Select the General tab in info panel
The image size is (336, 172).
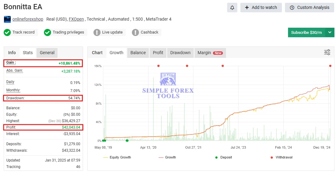click(x=47, y=53)
